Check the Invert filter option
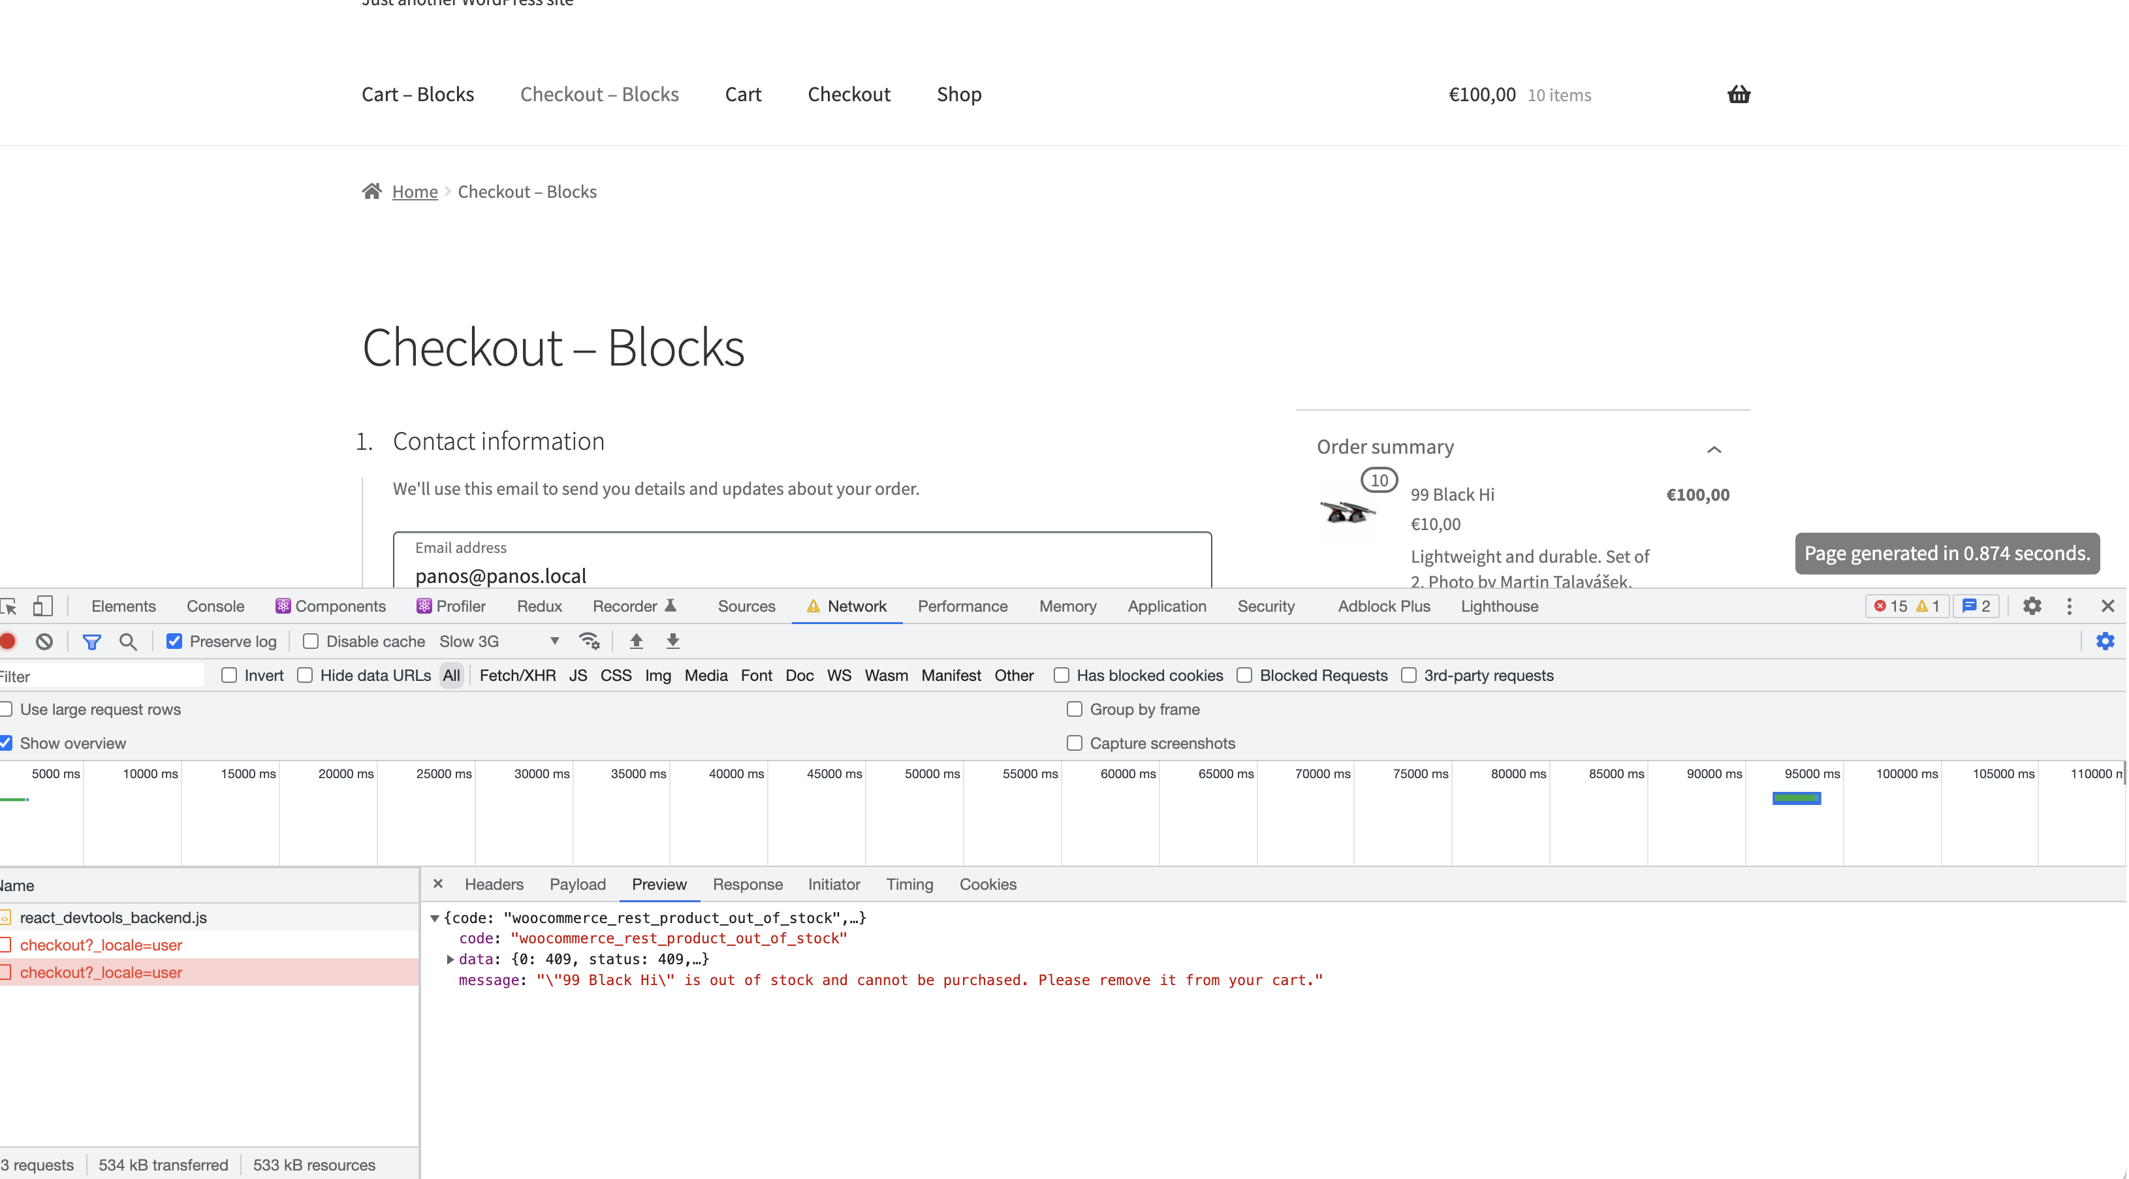The image size is (2129, 1179). point(229,675)
